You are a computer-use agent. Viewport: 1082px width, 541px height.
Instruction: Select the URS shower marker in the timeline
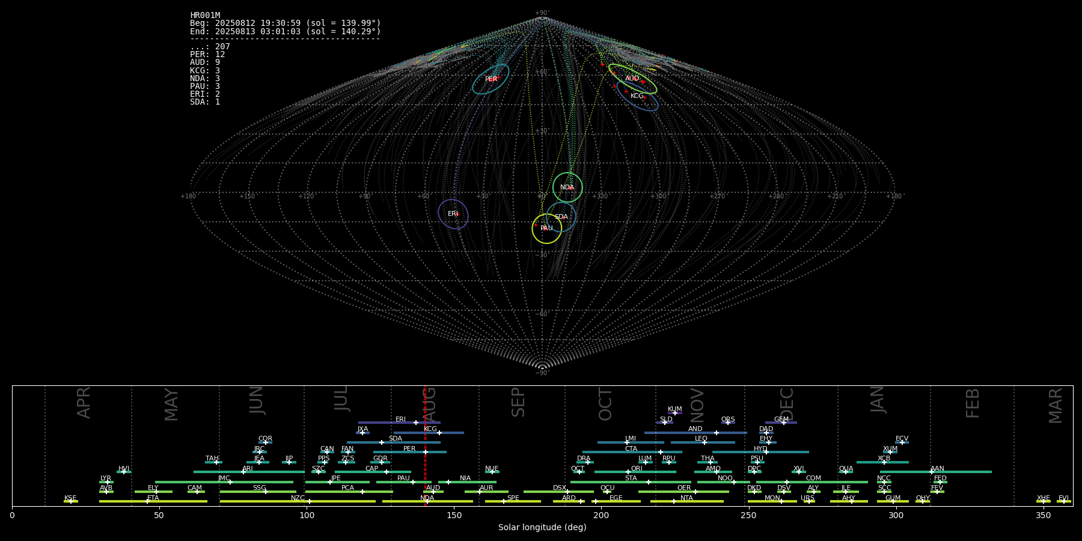click(x=808, y=501)
